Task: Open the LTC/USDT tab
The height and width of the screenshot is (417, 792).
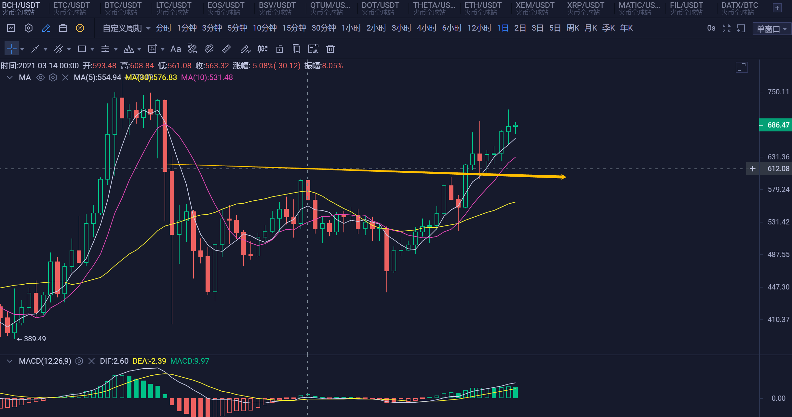Action: pyautogui.click(x=174, y=8)
